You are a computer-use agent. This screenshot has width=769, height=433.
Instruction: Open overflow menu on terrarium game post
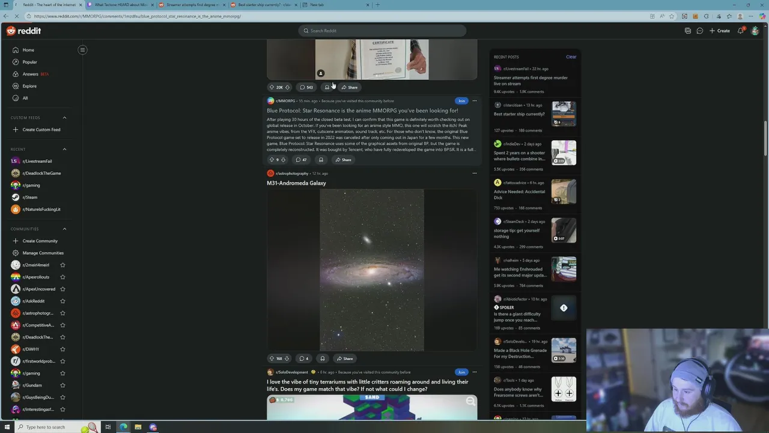474,372
